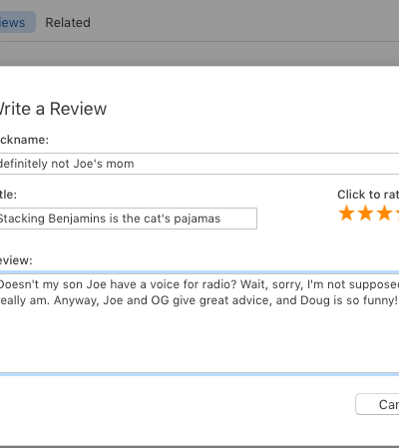Select the partially visible fourth rating star
The image size is (399, 448).
pos(397,213)
